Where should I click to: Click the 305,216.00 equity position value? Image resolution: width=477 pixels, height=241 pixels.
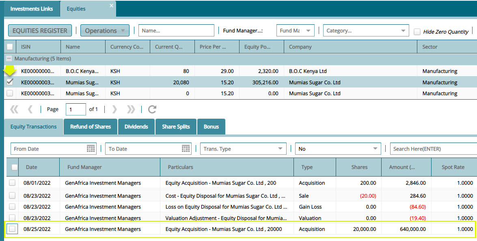pyautogui.click(x=265, y=83)
